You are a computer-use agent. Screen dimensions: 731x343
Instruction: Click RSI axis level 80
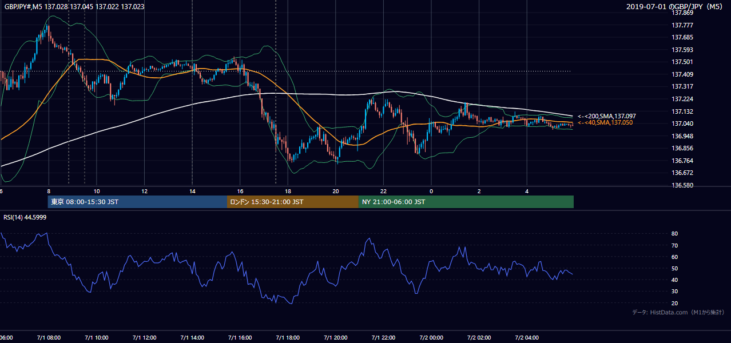click(x=675, y=234)
